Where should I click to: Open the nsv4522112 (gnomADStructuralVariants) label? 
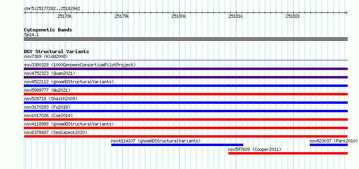[x=69, y=82]
